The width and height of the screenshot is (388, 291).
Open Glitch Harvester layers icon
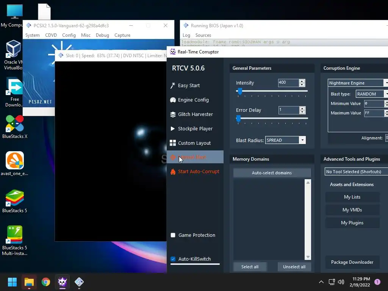[173, 114]
